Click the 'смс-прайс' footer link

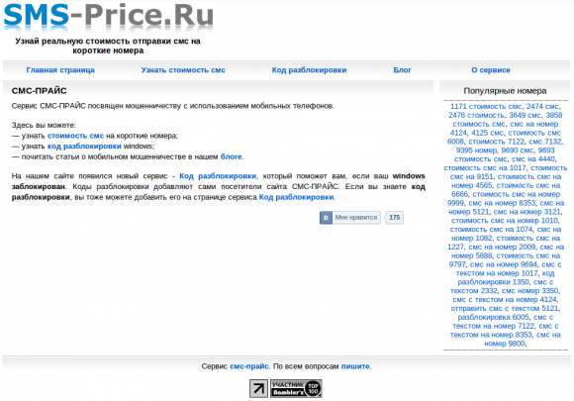click(x=249, y=366)
